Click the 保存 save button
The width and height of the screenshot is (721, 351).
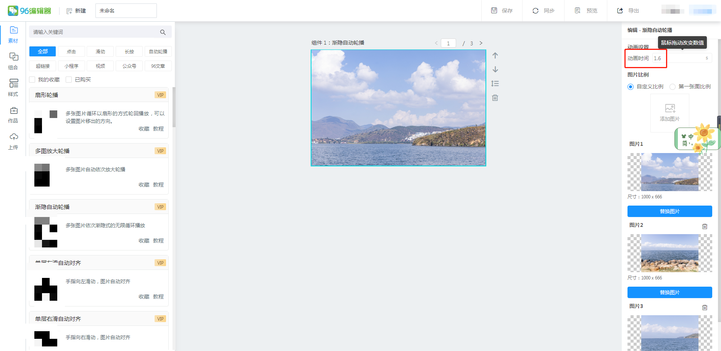[502, 11]
